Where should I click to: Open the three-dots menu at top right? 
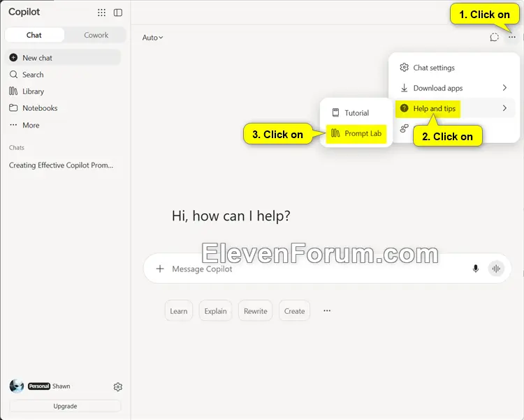click(x=512, y=37)
